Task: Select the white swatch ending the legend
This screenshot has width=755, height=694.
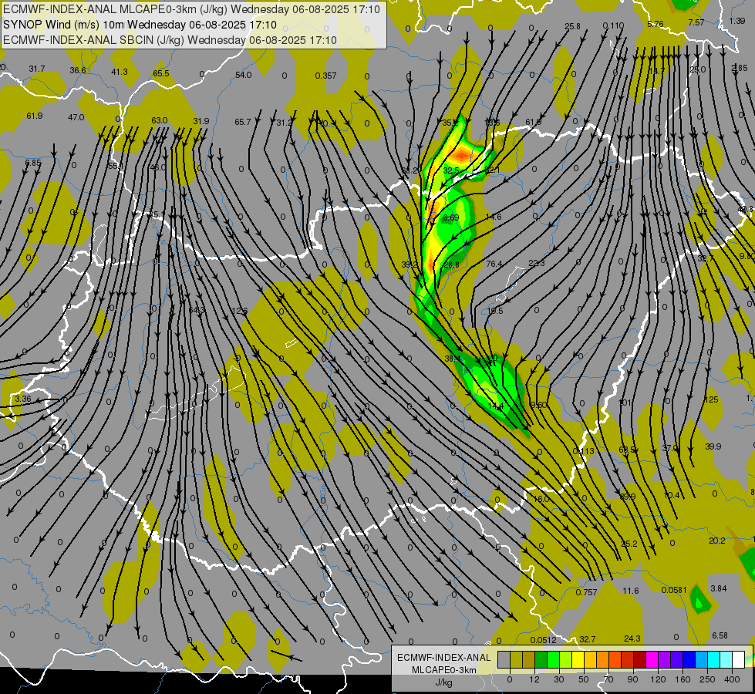Action: 739,659
